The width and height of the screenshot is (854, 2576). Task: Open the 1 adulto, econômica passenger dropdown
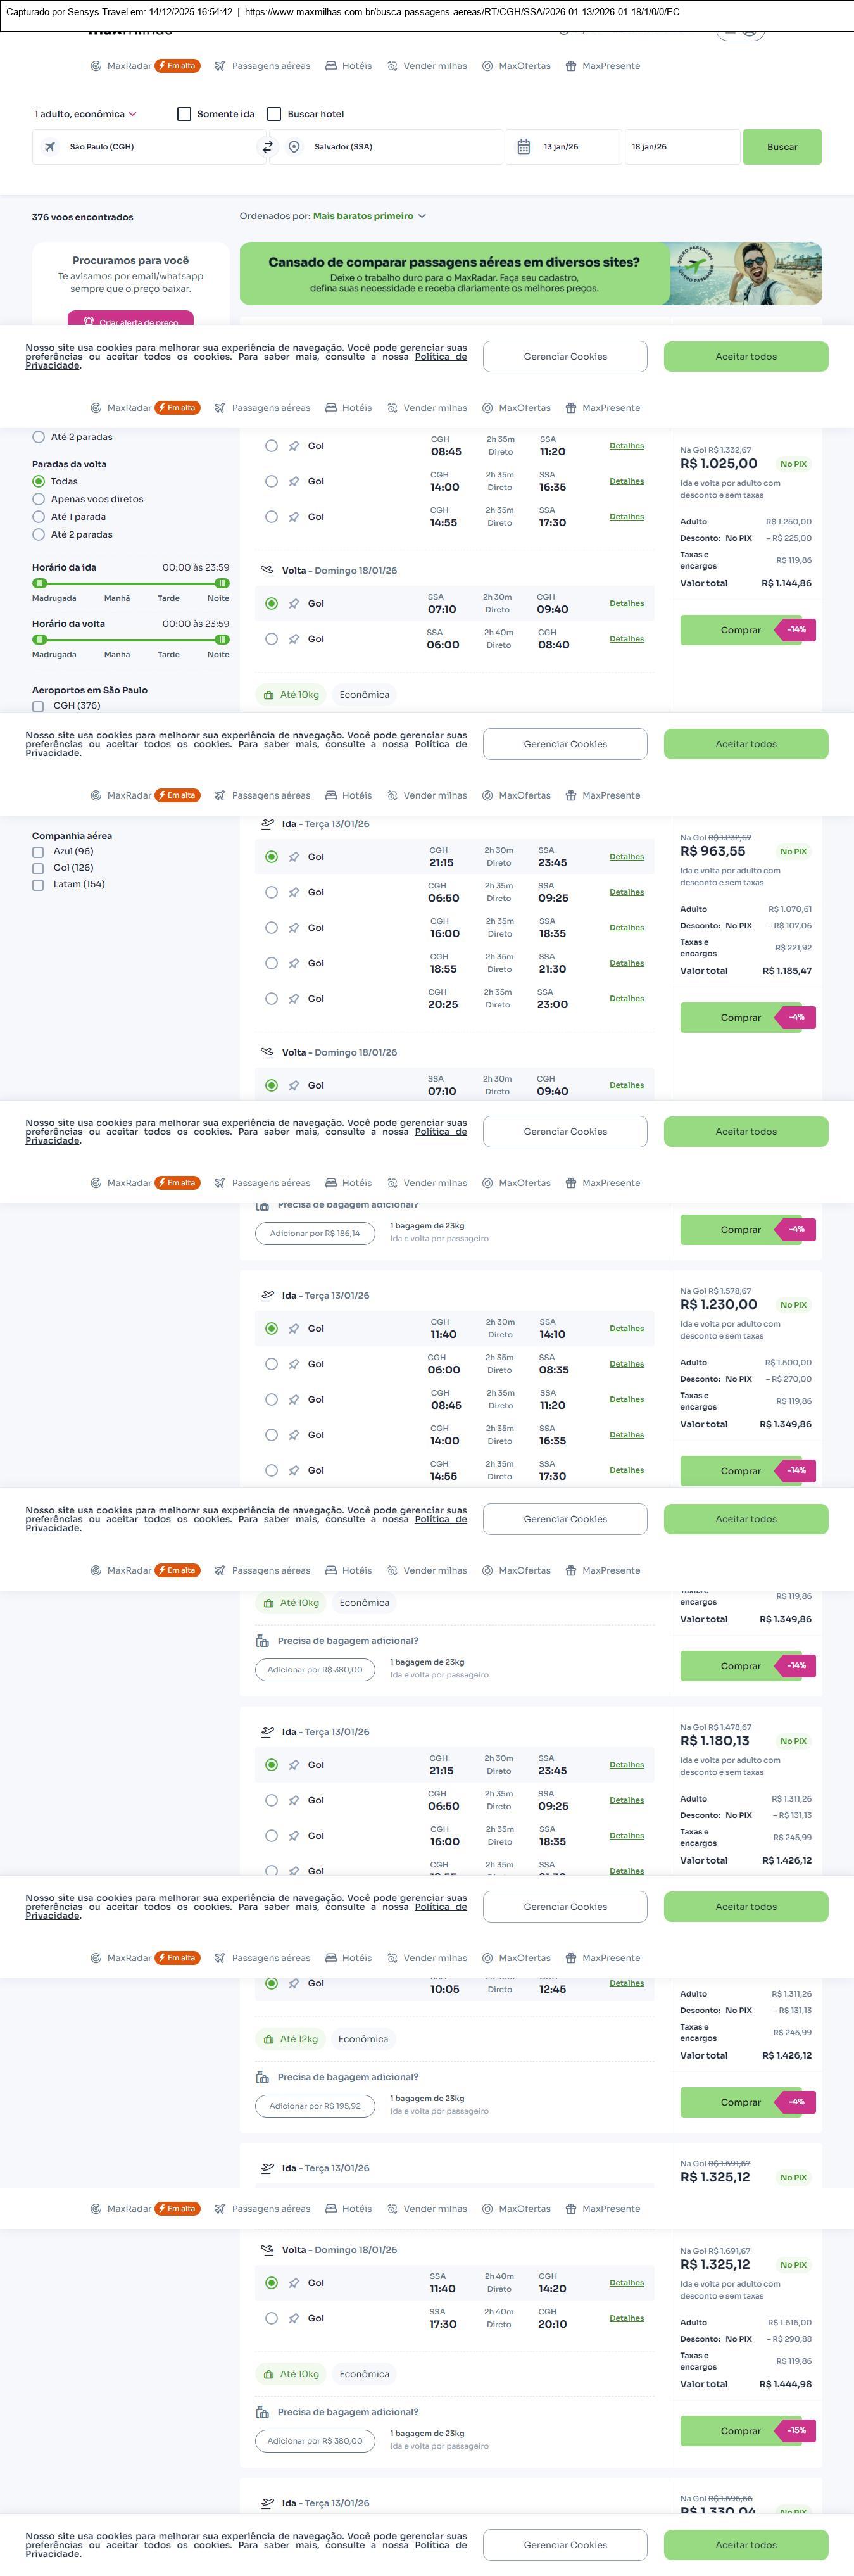click(86, 114)
